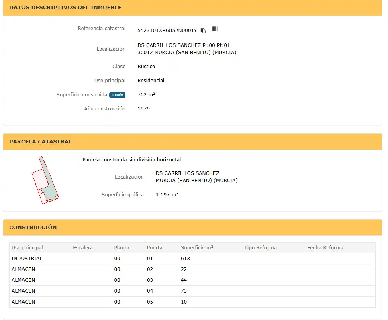
Task: Click the Escalera column header
Action: 83,248
